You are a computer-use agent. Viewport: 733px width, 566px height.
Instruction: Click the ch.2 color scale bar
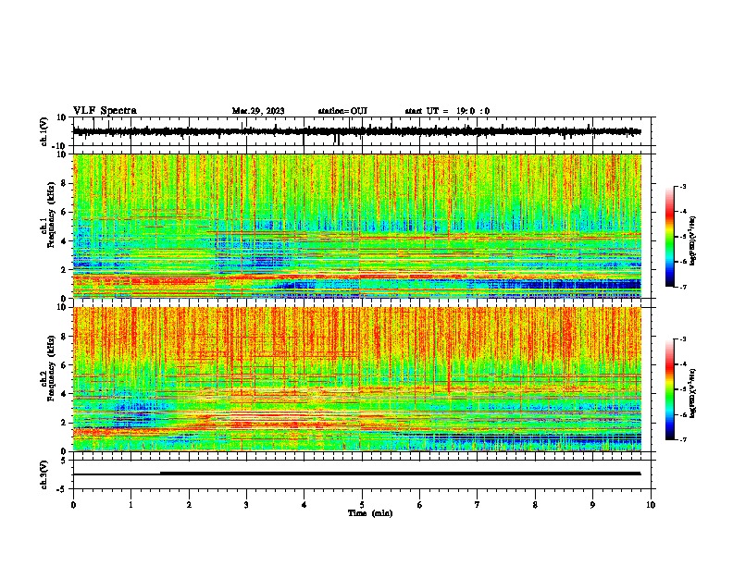tap(670, 389)
